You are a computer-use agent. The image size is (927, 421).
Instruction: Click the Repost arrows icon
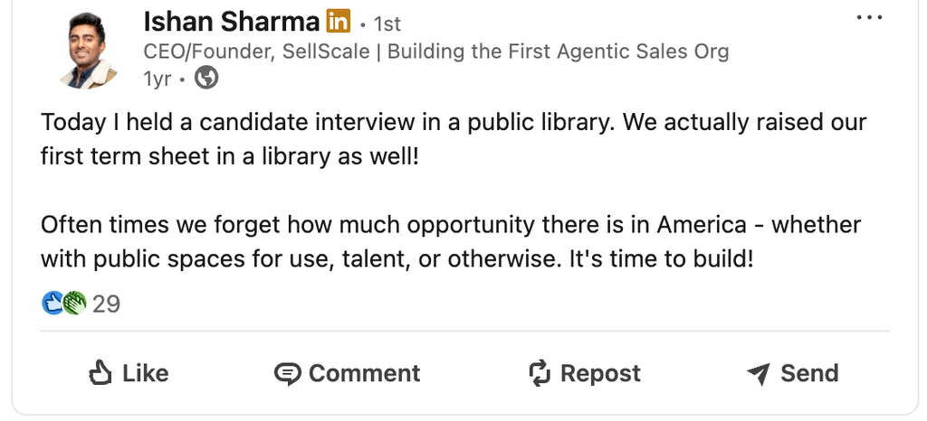tap(540, 373)
